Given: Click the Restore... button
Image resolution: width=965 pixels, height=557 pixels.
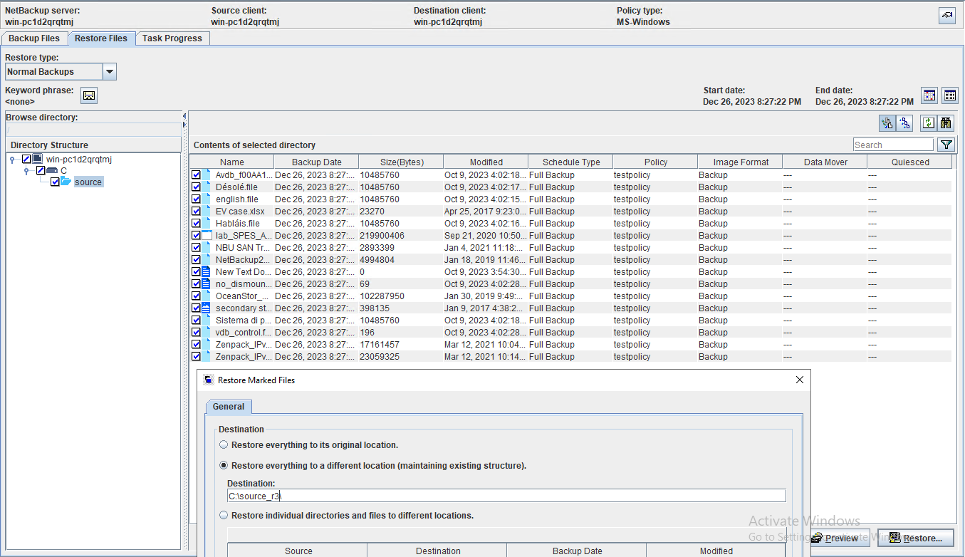Looking at the screenshot, I should 915,538.
